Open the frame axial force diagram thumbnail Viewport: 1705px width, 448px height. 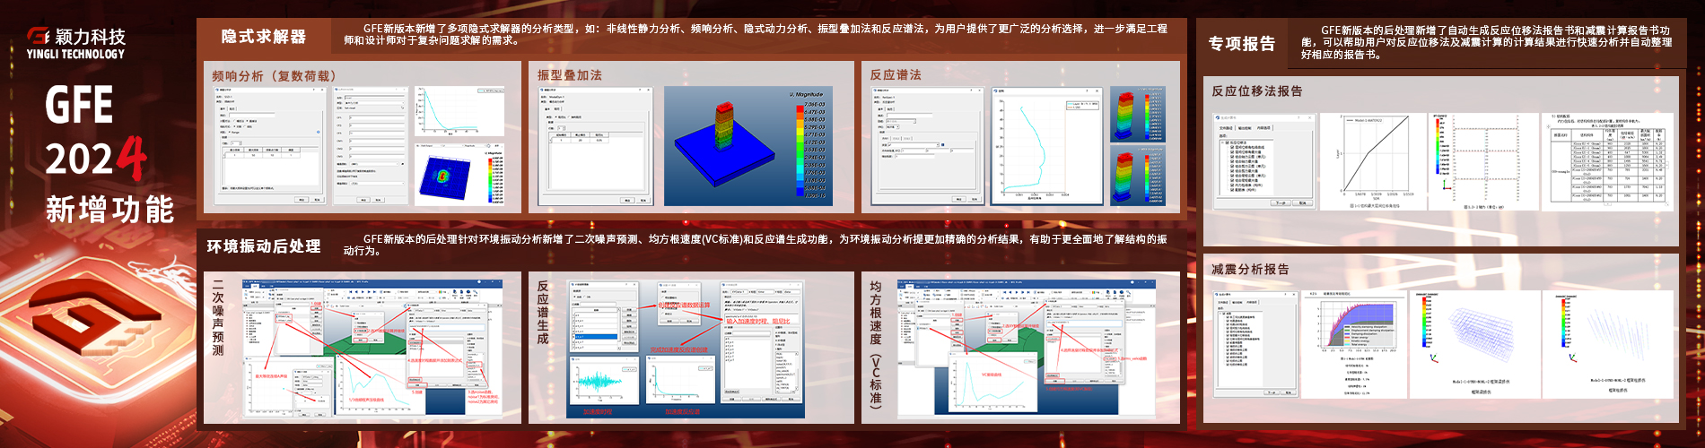pos(1482,161)
